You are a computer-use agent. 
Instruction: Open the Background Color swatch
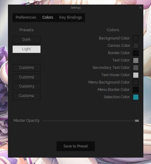tap(136, 38)
